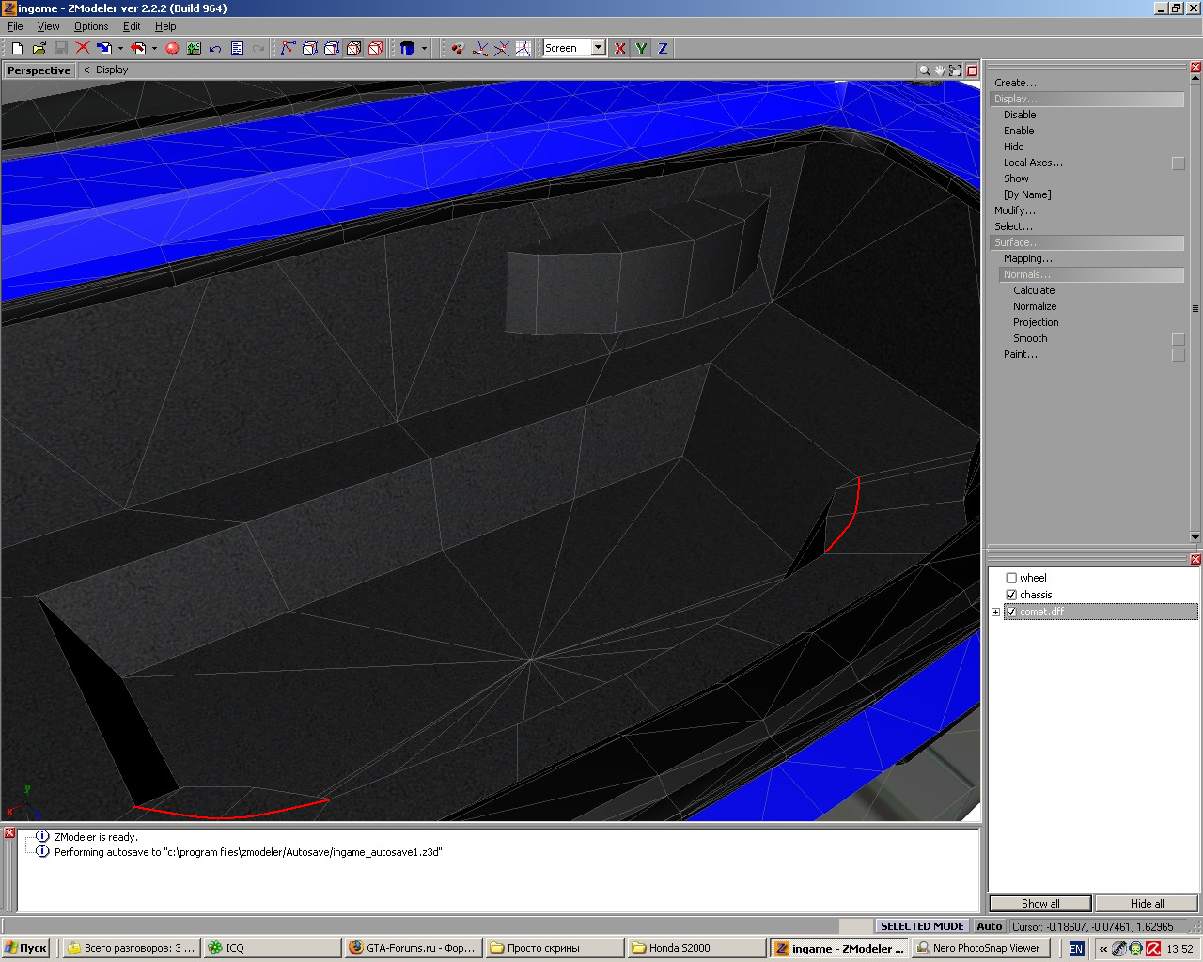Screen dimensions: 1203x962
Task: Toggle the Z axis constraint
Action: pyautogui.click(x=663, y=48)
